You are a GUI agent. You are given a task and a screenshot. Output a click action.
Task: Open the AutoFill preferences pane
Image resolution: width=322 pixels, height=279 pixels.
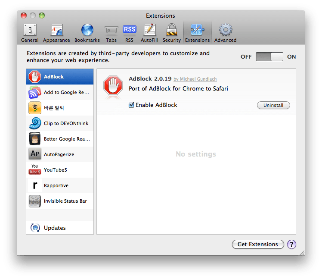click(x=149, y=33)
